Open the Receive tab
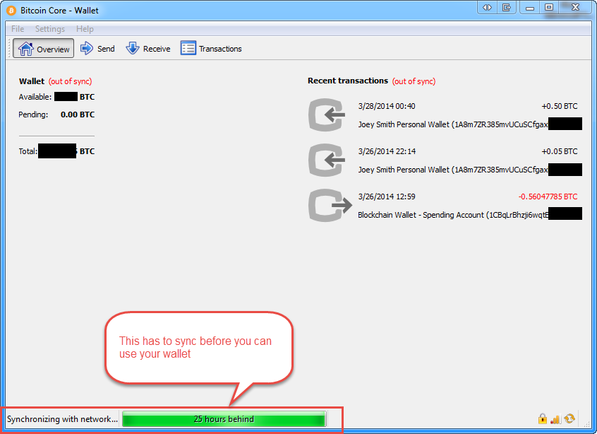This screenshot has height=434, width=597. pos(148,49)
